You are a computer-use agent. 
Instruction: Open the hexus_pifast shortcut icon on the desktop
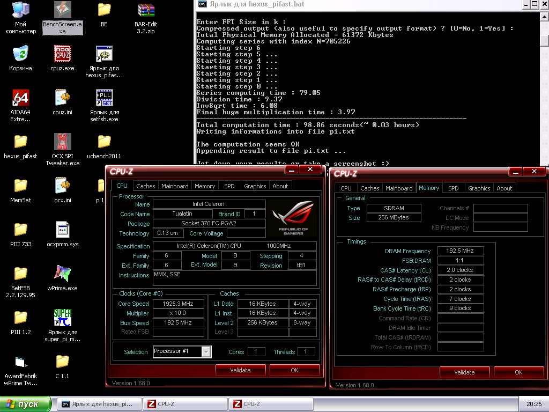click(x=104, y=62)
